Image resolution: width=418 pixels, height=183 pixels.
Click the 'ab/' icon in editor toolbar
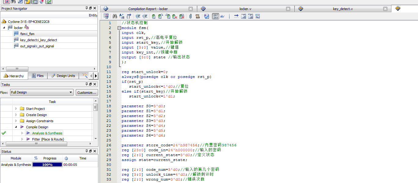(222, 16)
